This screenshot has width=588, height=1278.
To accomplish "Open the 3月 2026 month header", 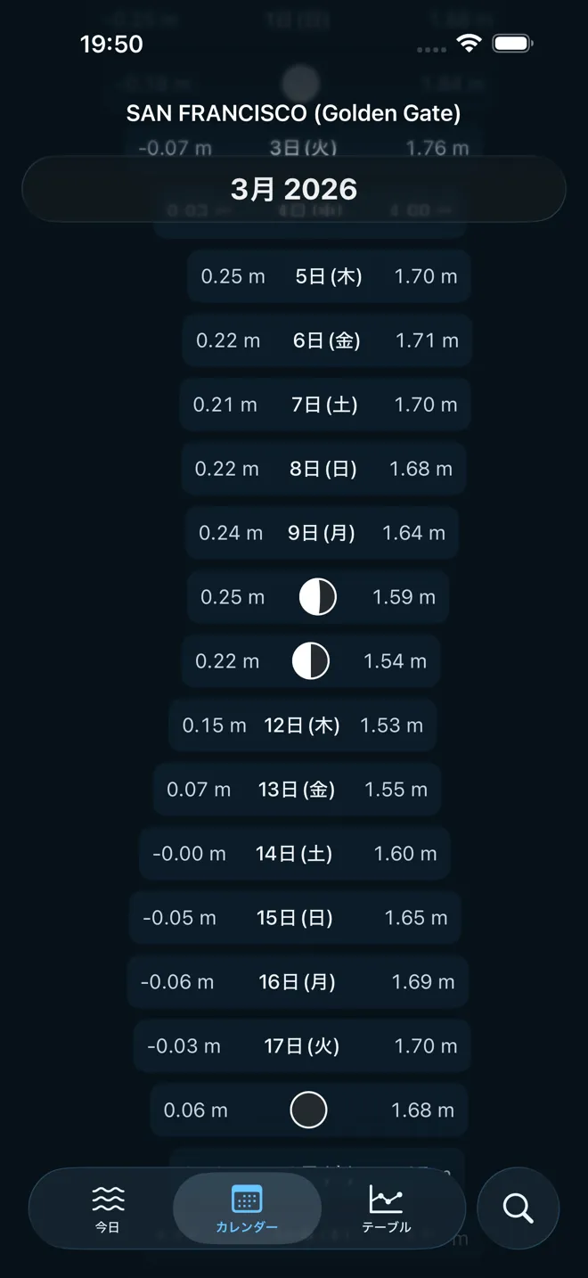I will point(294,189).
